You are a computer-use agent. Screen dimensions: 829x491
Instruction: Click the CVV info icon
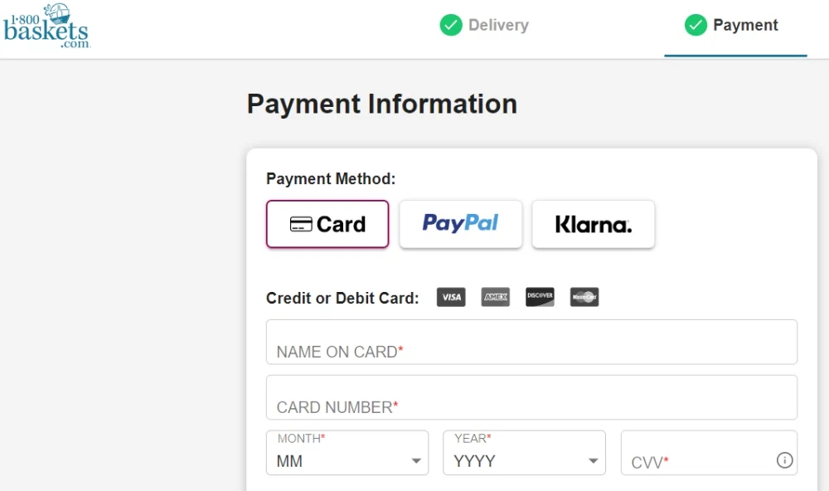click(784, 459)
